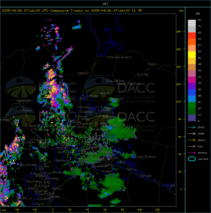211x213 pixels.
Task: Click the 'dBZ' title at top
Action: click(x=105, y=4)
